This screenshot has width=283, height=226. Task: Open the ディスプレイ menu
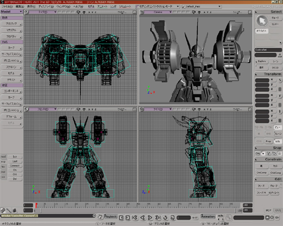point(46,7)
